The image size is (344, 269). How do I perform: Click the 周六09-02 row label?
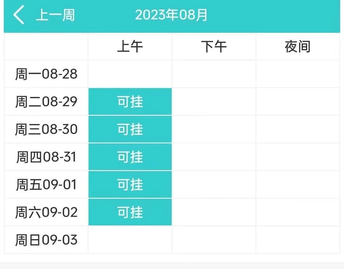tap(46, 212)
